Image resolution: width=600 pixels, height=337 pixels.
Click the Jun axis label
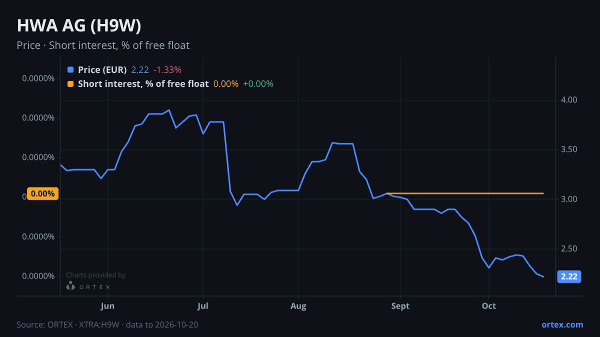[x=107, y=306]
